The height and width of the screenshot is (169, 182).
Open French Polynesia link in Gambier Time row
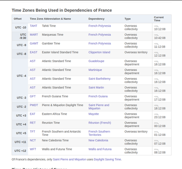(100, 43)
